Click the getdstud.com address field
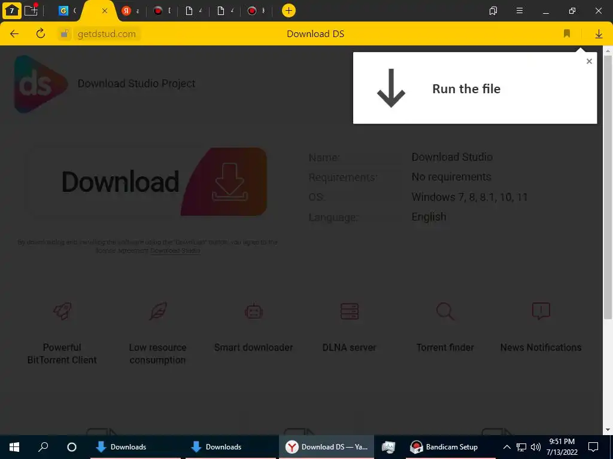The height and width of the screenshot is (459, 613). (x=107, y=34)
